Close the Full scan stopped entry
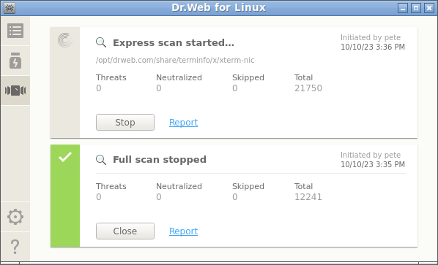The image size is (438, 265). coord(125,231)
